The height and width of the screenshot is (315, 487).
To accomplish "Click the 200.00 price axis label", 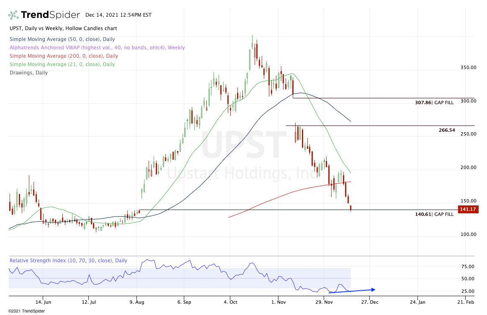I will click(468, 168).
